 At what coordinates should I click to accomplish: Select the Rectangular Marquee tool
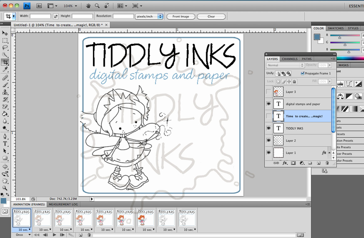pos(5,41)
